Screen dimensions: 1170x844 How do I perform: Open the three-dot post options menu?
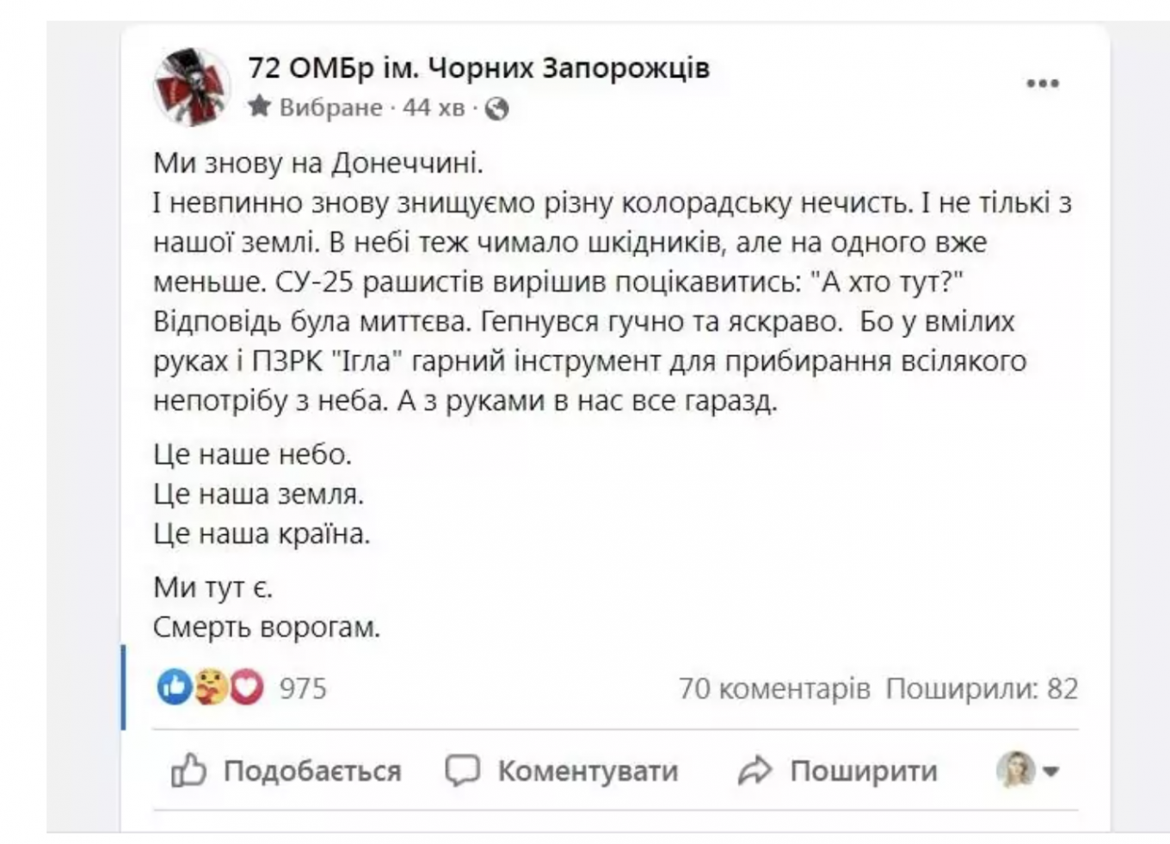tap(1042, 83)
